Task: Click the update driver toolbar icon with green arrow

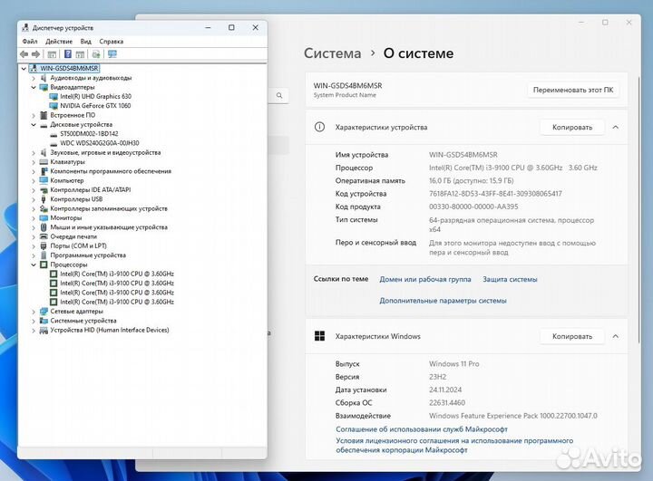Action: 96,54
